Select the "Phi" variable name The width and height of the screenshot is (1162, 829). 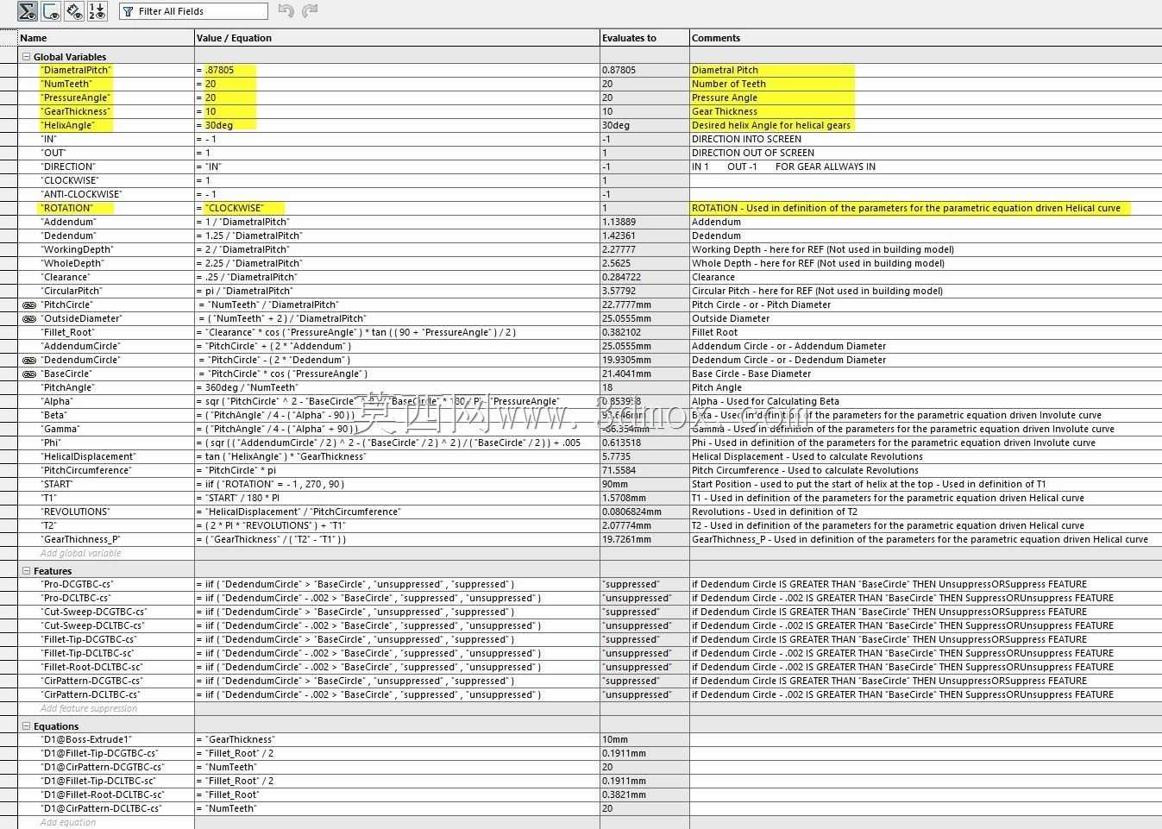50,443
